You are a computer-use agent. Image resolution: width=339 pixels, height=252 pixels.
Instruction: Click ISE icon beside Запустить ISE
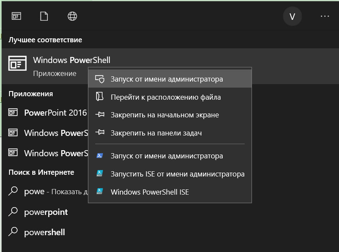click(x=100, y=173)
